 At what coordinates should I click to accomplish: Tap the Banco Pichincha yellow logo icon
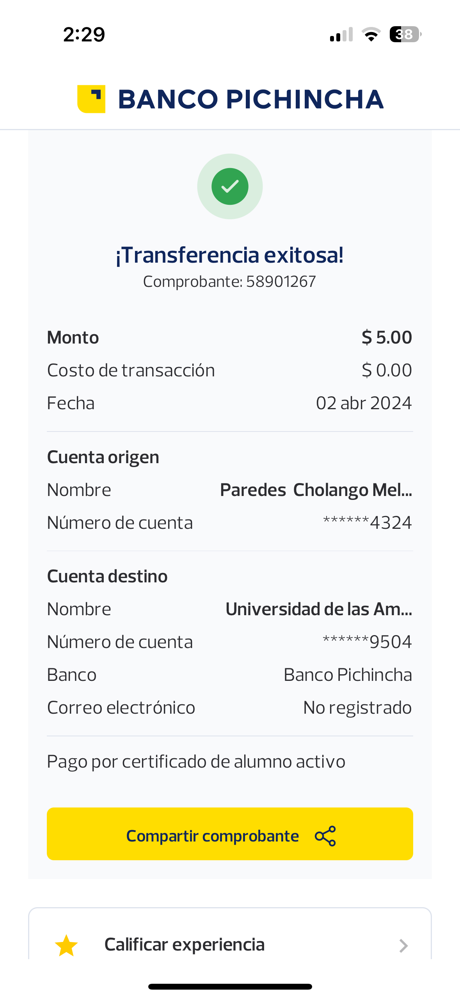(x=91, y=99)
